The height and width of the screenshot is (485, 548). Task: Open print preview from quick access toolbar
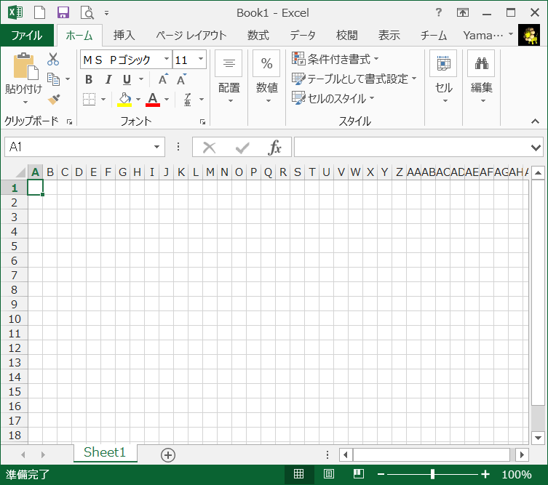pos(87,12)
